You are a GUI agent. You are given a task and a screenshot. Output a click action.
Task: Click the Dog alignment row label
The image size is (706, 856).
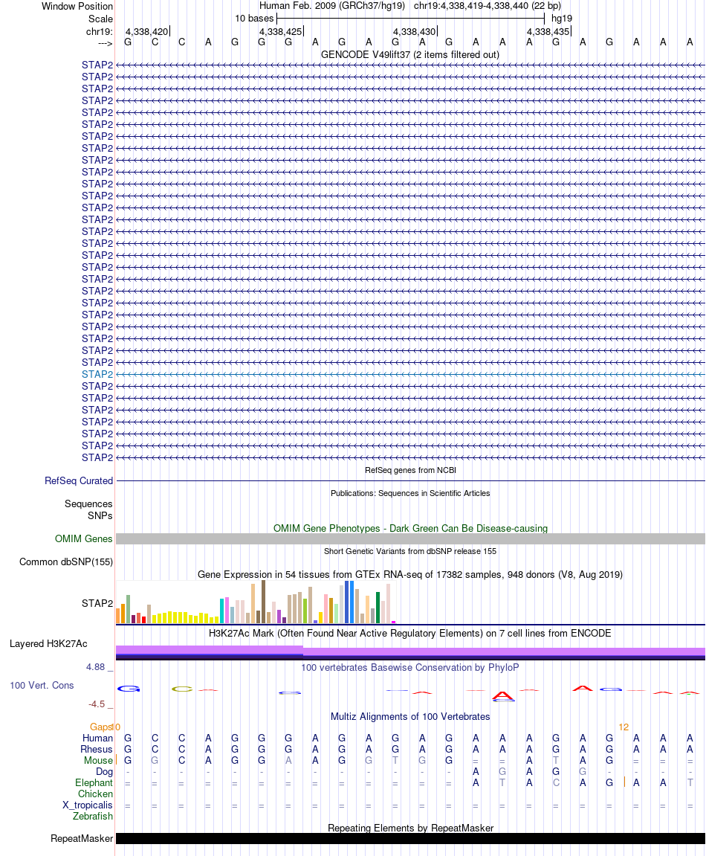[x=104, y=772]
